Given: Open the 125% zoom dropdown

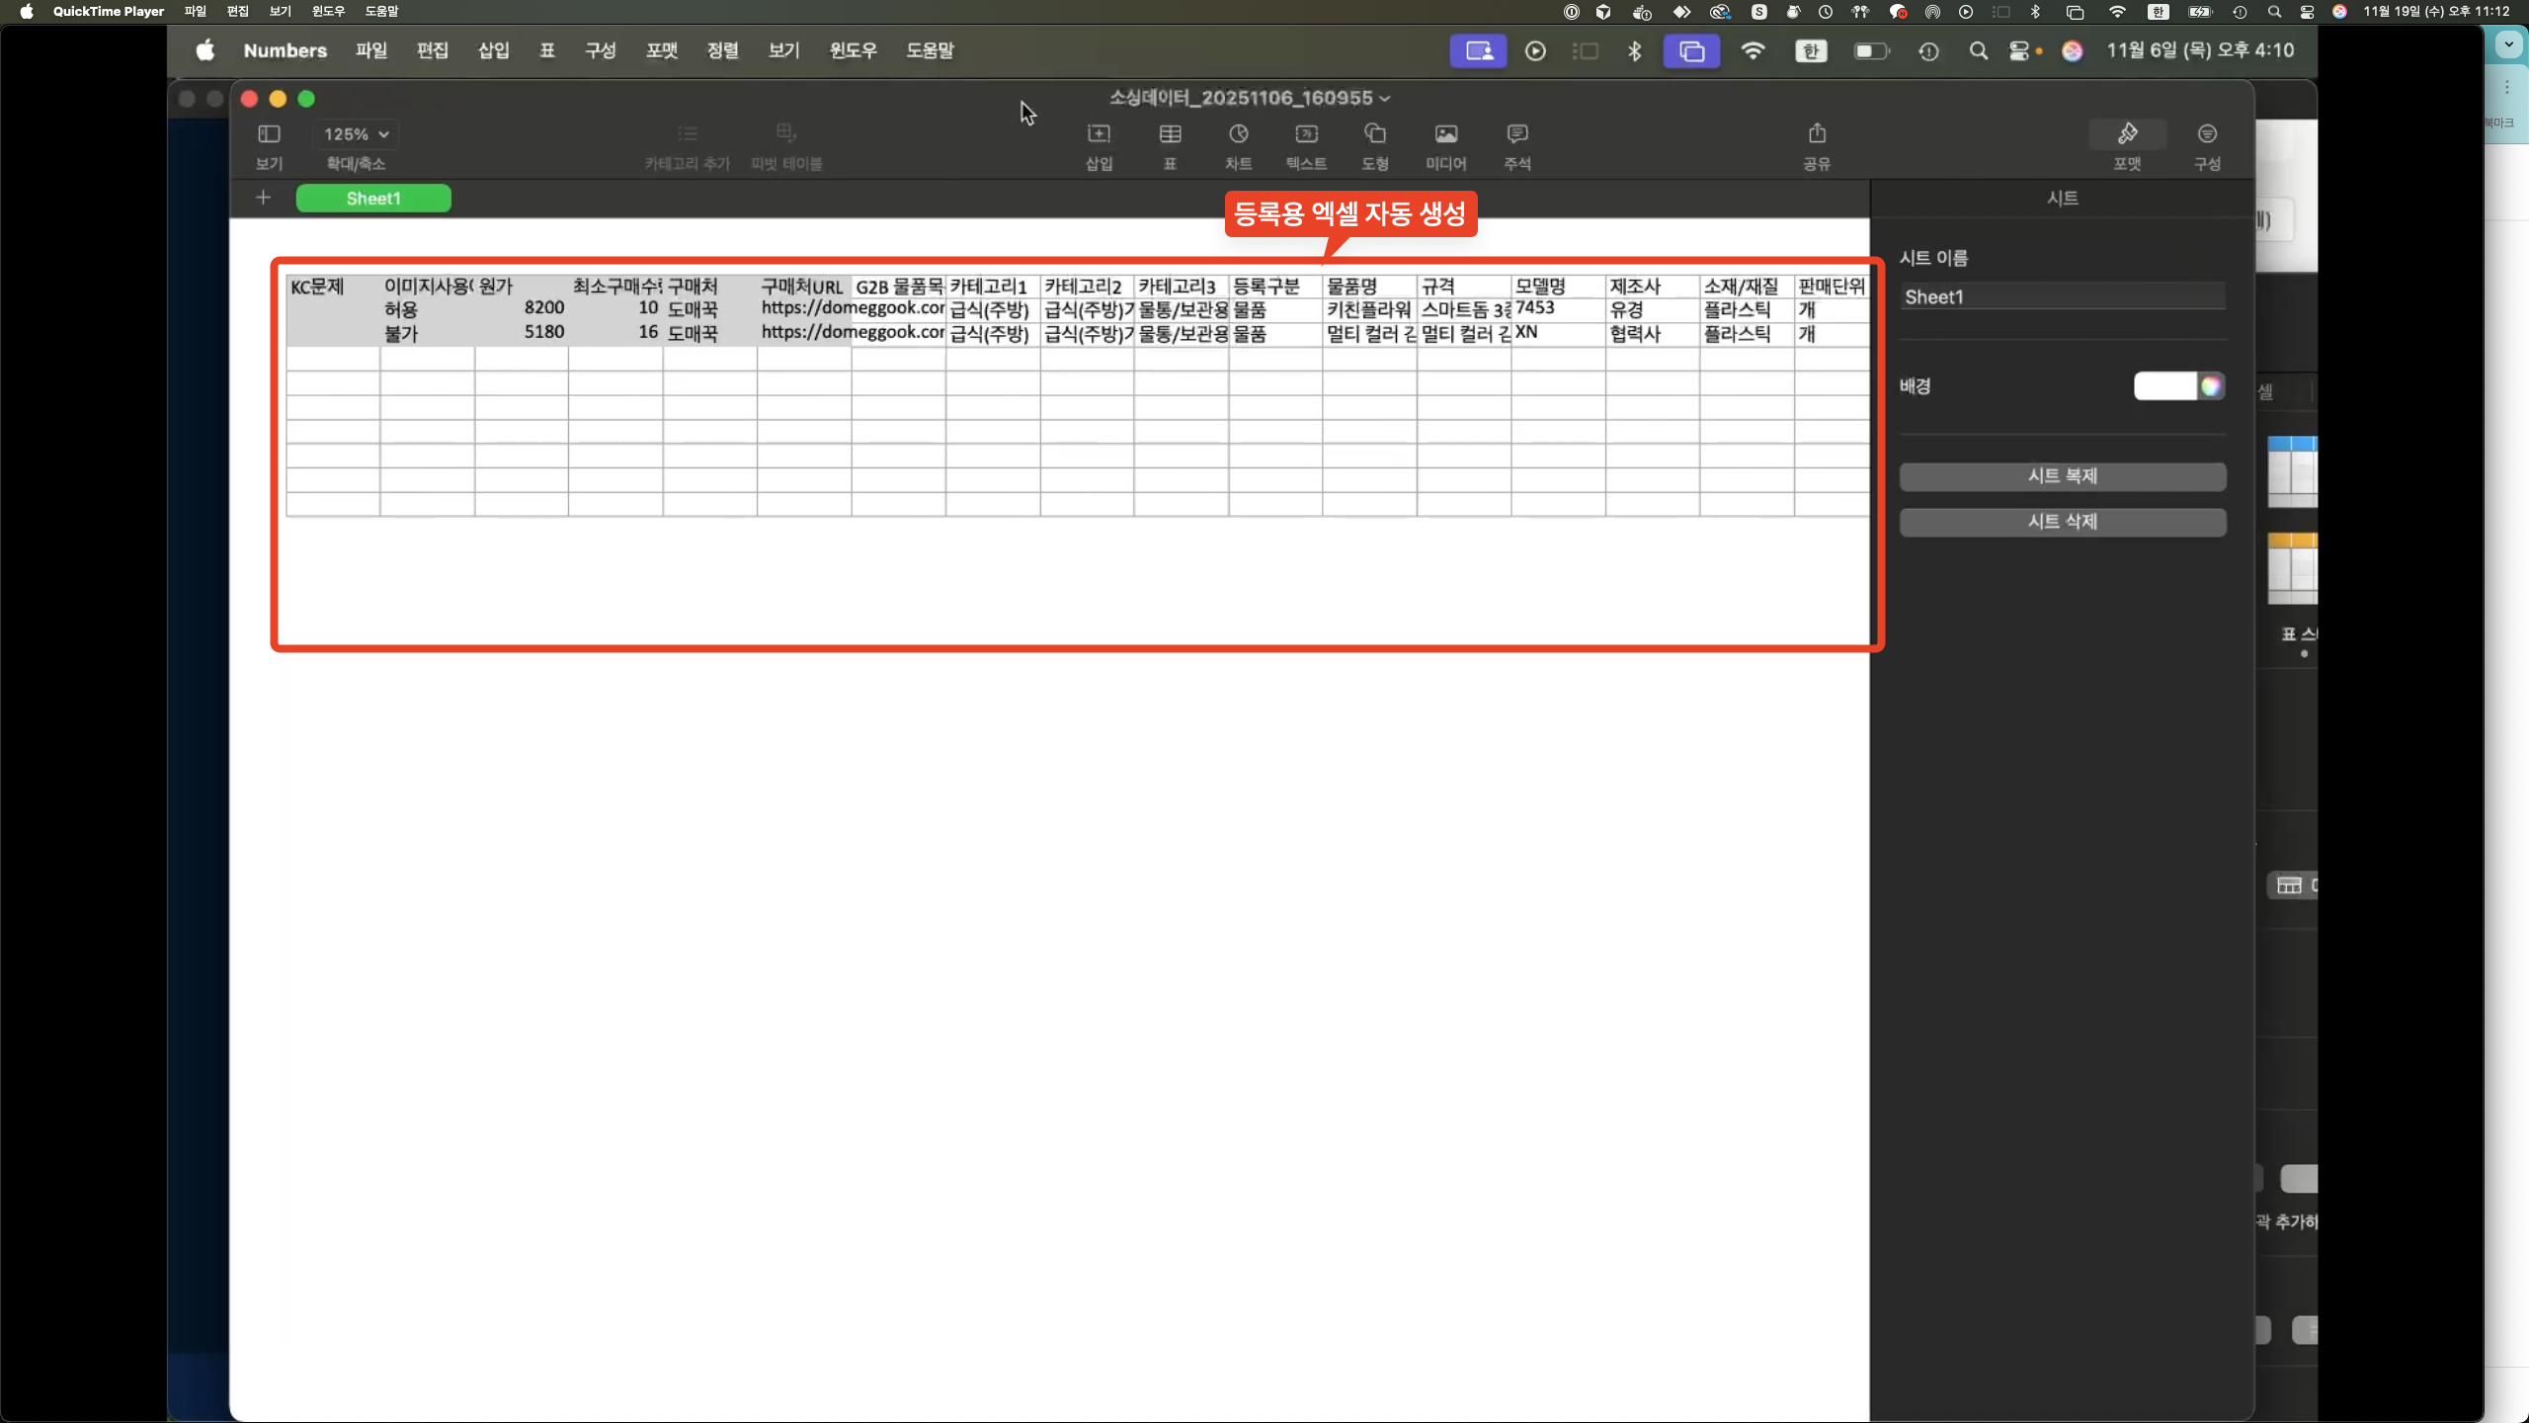Looking at the screenshot, I should point(356,134).
